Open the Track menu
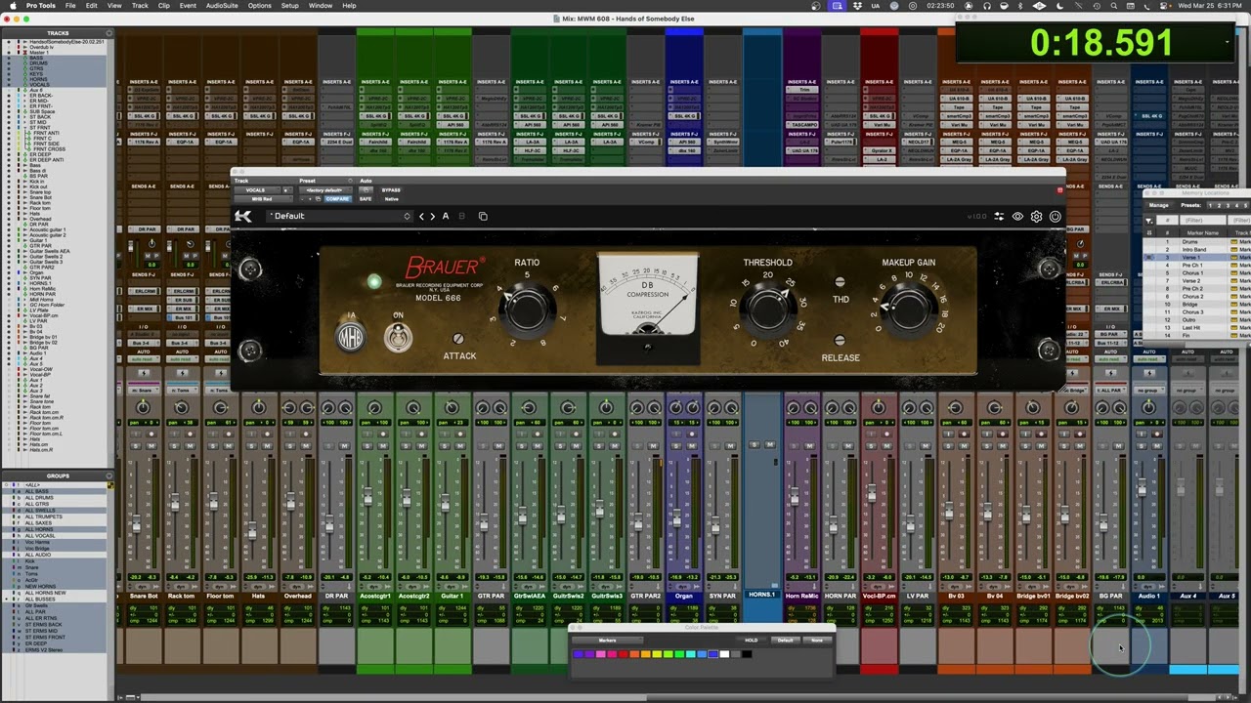1251x703 pixels. [140, 6]
